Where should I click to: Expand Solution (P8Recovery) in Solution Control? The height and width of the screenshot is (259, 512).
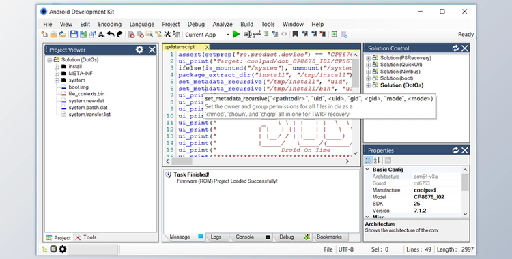point(369,58)
